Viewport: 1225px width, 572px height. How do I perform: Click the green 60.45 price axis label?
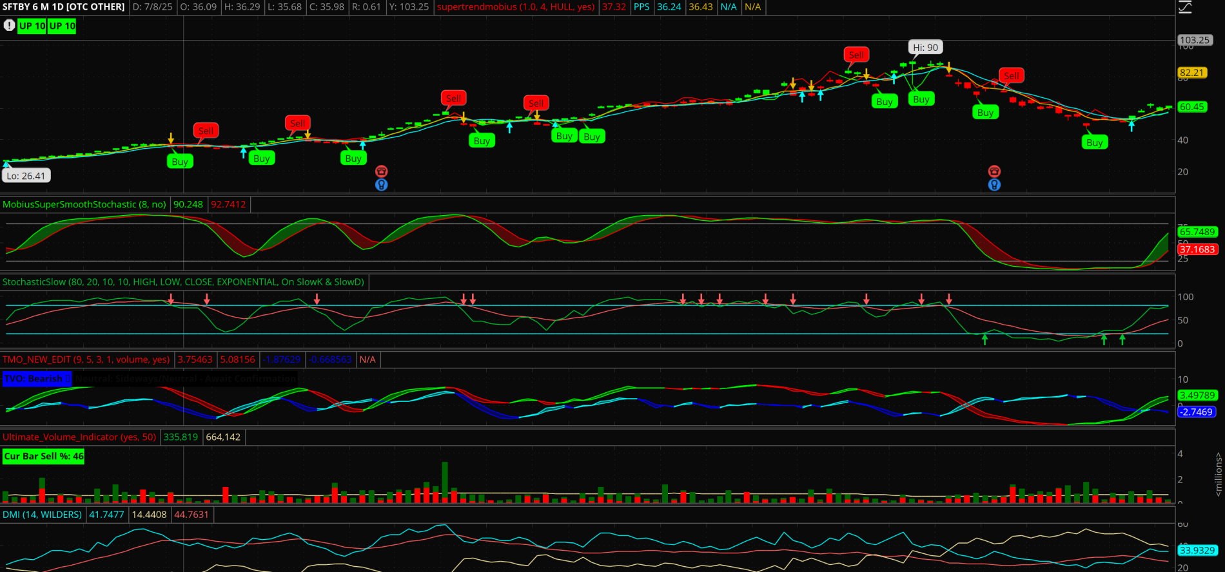point(1191,107)
